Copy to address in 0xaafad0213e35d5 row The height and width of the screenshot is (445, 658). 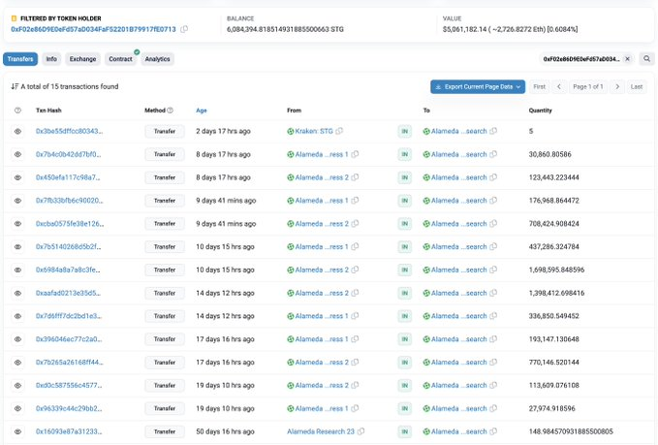[x=493, y=293]
